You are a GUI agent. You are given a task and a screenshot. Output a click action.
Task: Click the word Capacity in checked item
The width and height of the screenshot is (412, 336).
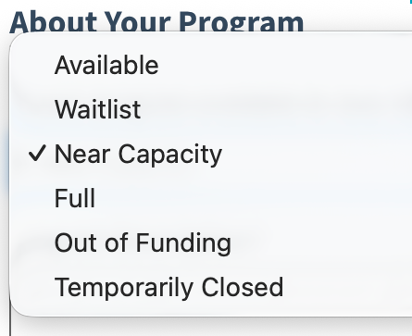pyautogui.click(x=170, y=155)
